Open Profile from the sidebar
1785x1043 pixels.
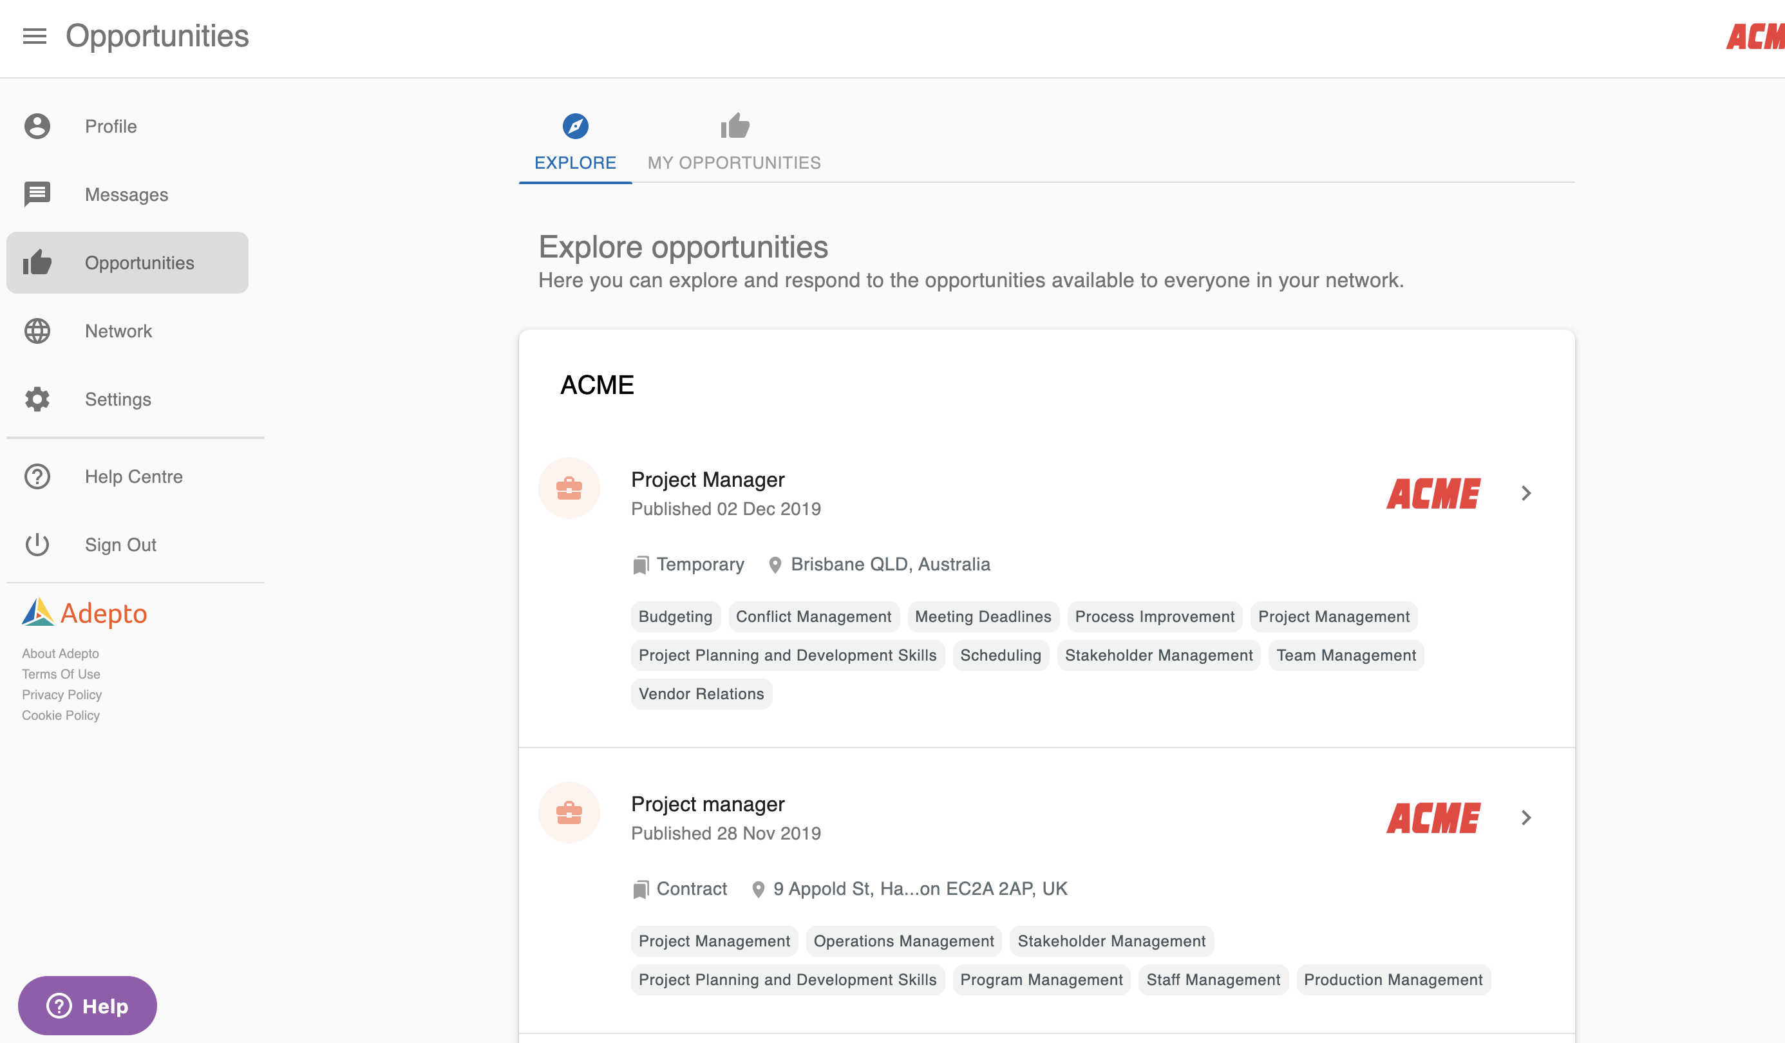point(111,126)
